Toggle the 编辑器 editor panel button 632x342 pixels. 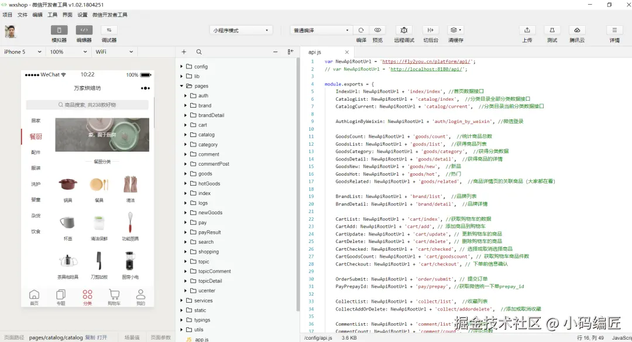84,30
